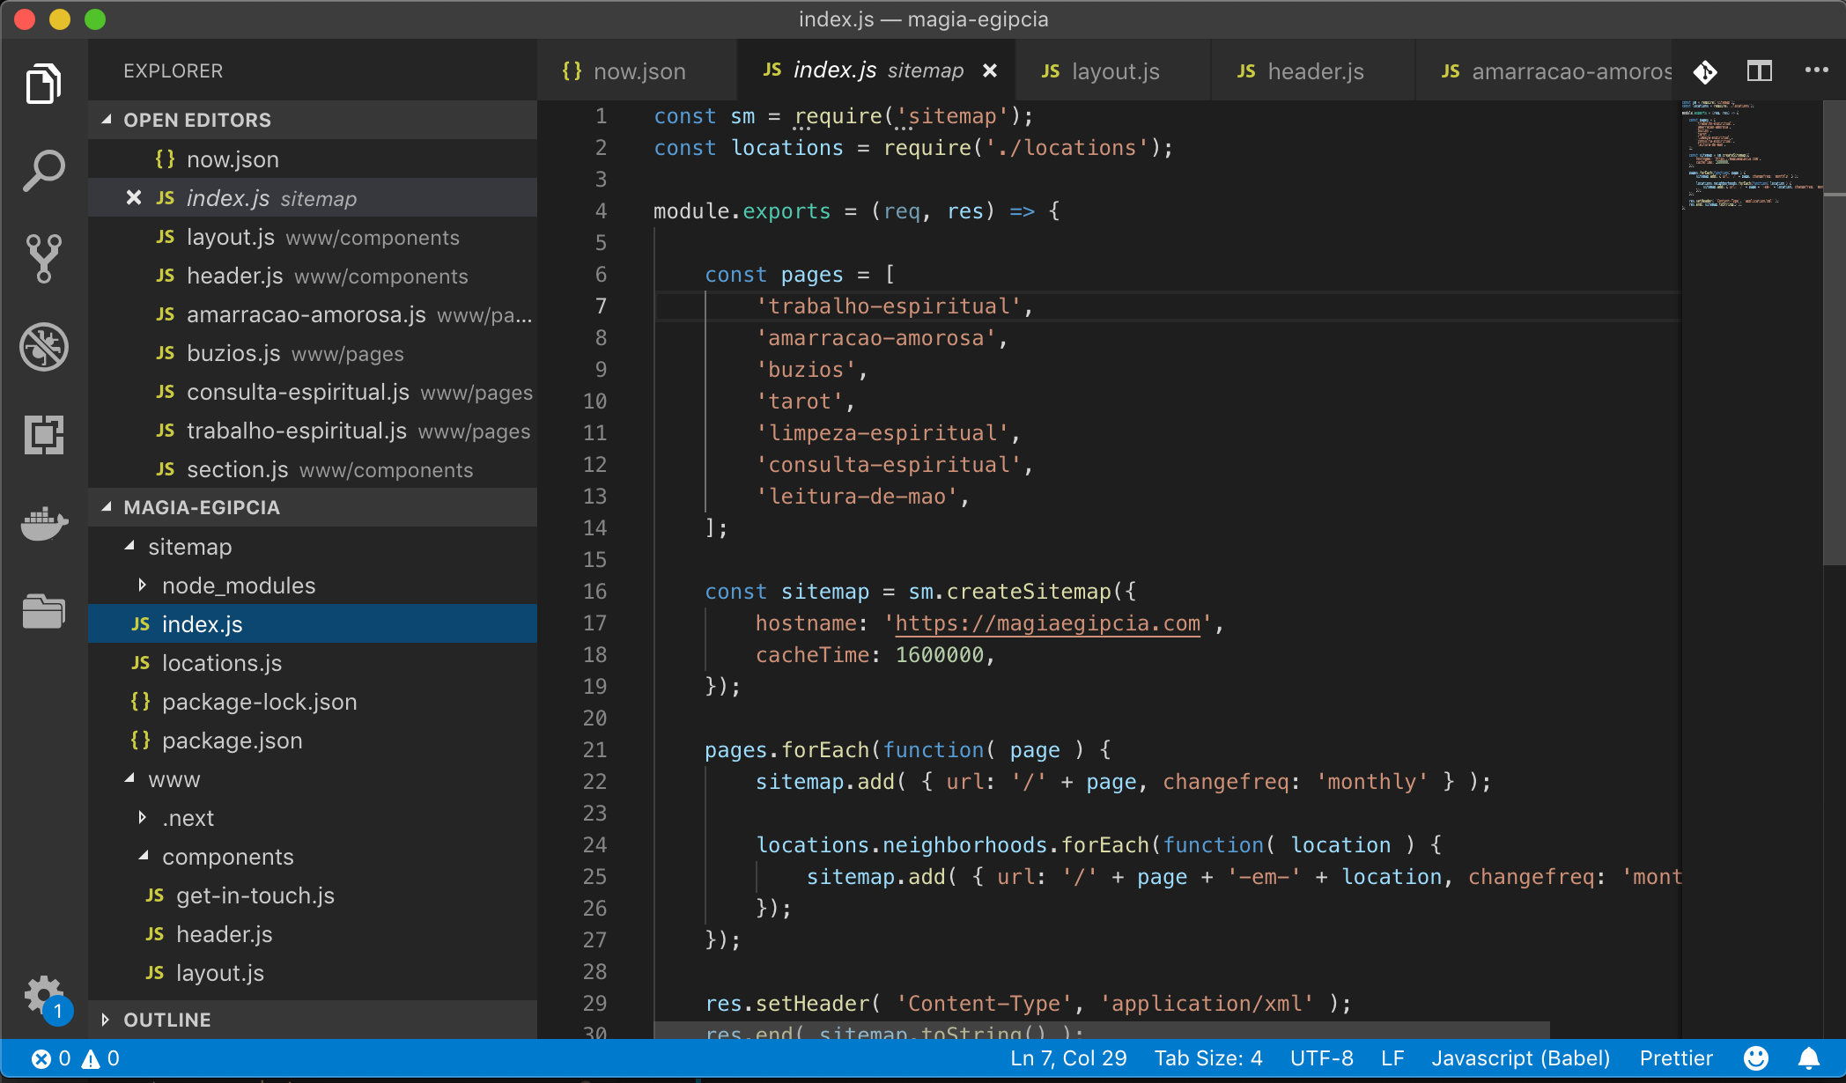Click the warnings triangle in status bar
This screenshot has height=1083, width=1846.
[100, 1058]
